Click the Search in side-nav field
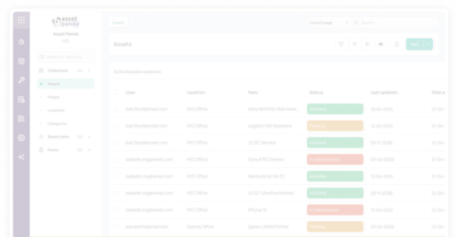 pos(66,57)
